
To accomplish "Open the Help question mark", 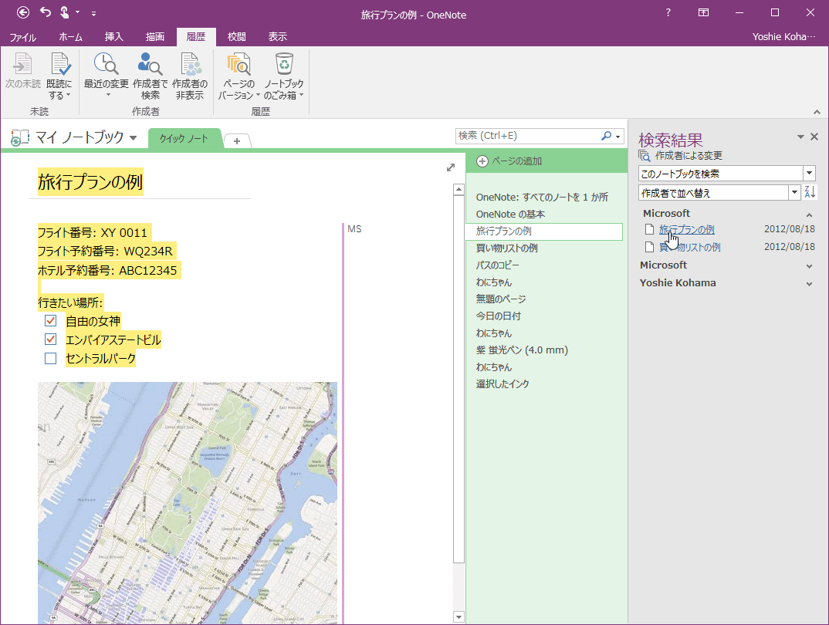I will (x=668, y=12).
